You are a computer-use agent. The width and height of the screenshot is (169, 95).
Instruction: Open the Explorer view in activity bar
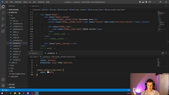pos(3,7)
